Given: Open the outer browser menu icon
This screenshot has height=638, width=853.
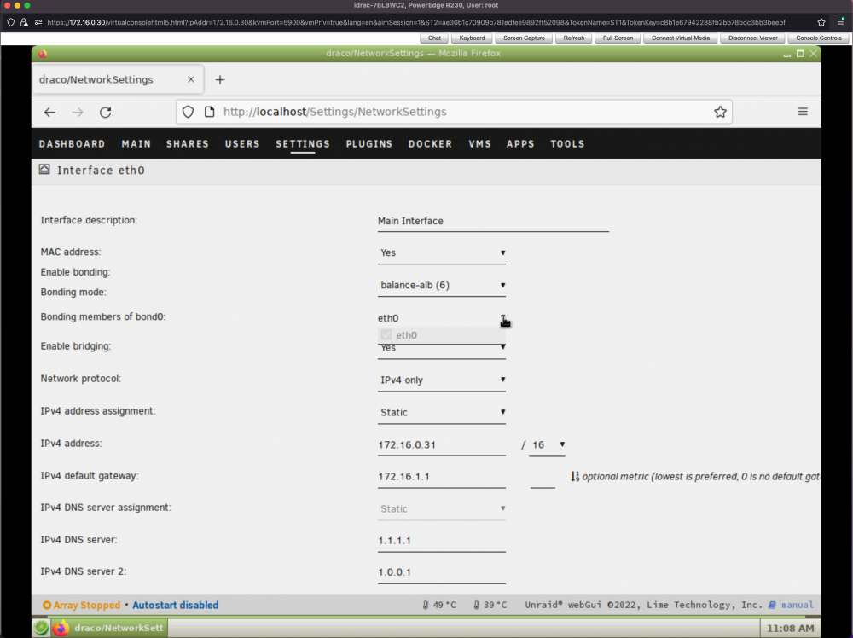Looking at the screenshot, I should [840, 22].
